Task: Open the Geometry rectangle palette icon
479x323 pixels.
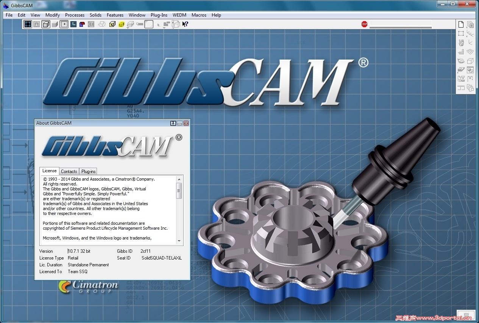Action: click(x=461, y=33)
